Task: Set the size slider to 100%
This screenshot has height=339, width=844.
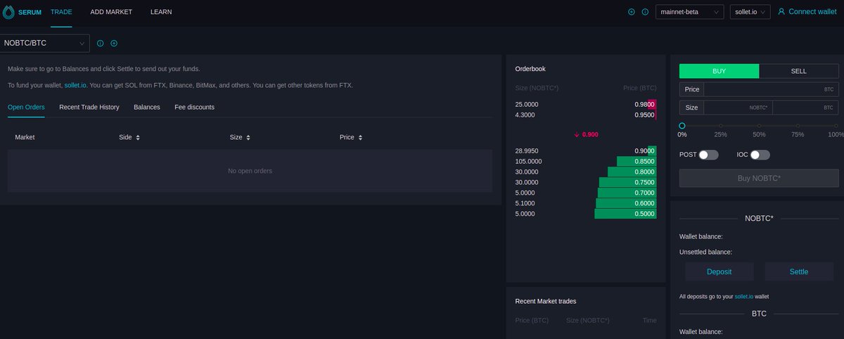Action: 836,126
